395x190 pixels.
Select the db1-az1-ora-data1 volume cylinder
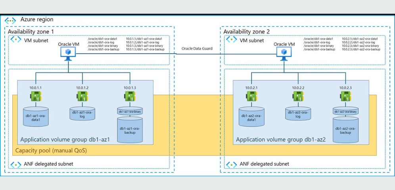(x=36, y=116)
